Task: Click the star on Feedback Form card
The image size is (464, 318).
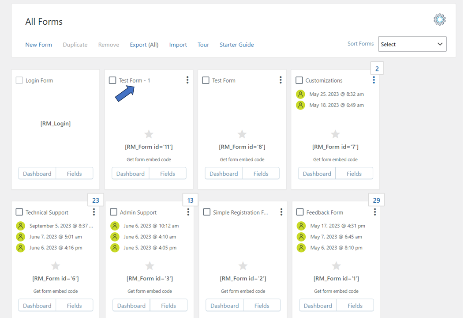Action: click(336, 266)
